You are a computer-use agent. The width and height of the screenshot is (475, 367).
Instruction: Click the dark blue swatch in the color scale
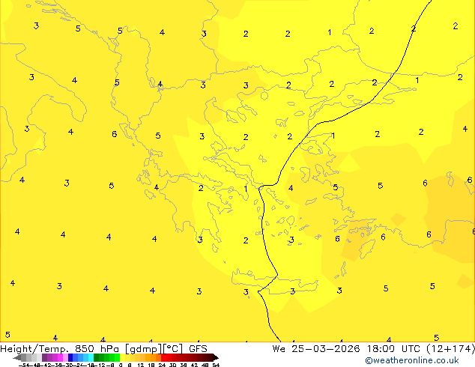pos(70,357)
